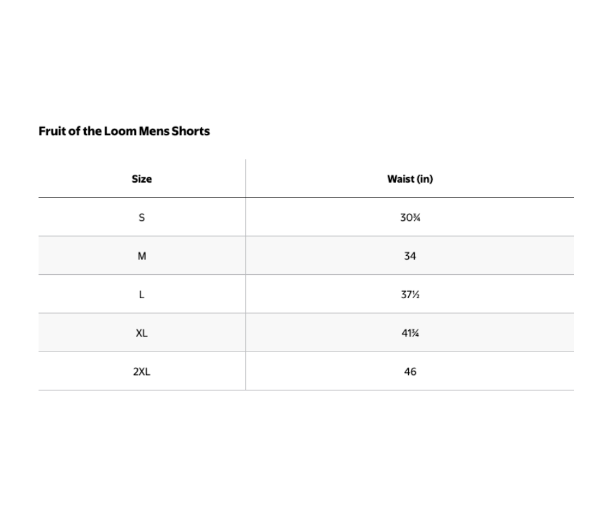Click the XL size cell
Image resolution: width=611 pixels, height=512 pixels.
[142, 333]
